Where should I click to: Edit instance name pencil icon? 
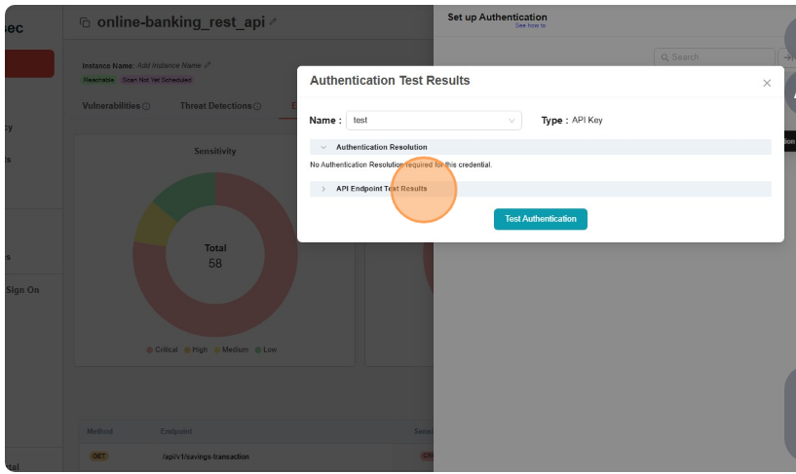pyautogui.click(x=208, y=65)
